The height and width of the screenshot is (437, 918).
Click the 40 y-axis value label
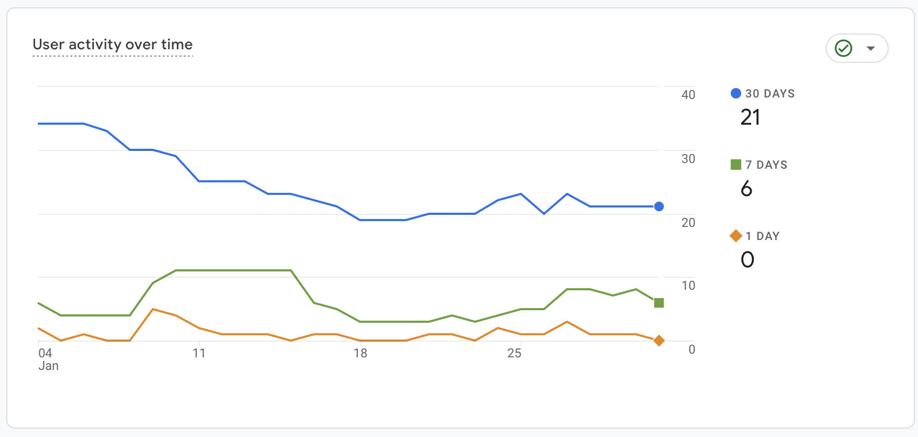(688, 95)
